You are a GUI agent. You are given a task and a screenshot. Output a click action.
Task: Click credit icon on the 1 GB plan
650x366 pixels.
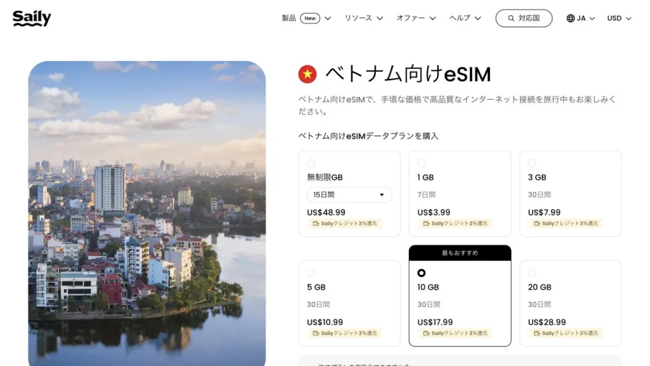click(x=426, y=224)
